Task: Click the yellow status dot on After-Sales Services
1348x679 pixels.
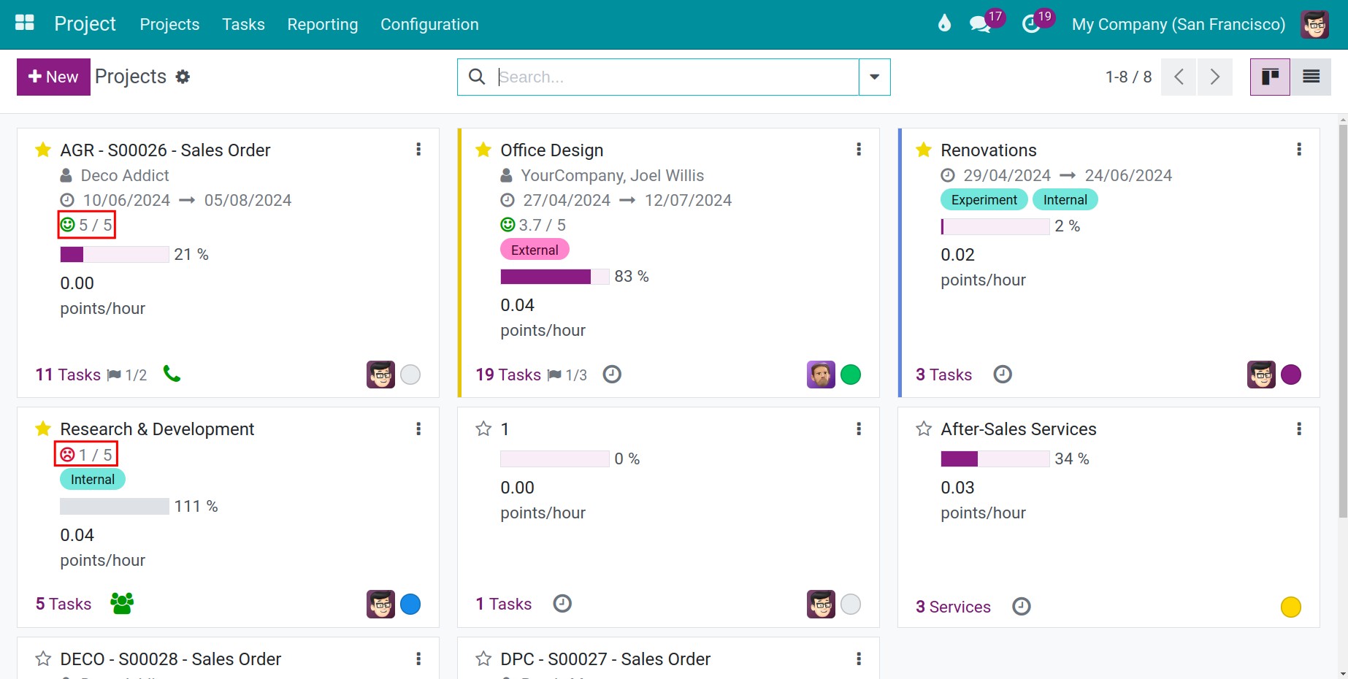Action: [1291, 607]
